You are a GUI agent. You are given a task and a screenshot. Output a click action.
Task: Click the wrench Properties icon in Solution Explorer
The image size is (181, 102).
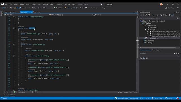pos(170,15)
